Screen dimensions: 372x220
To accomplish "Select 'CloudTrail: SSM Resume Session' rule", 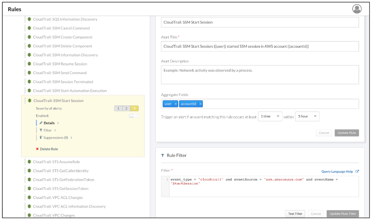I will coord(60,64).
